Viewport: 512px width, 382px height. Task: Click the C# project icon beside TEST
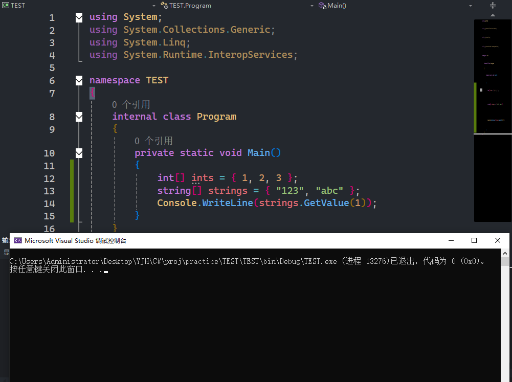tap(6, 5)
